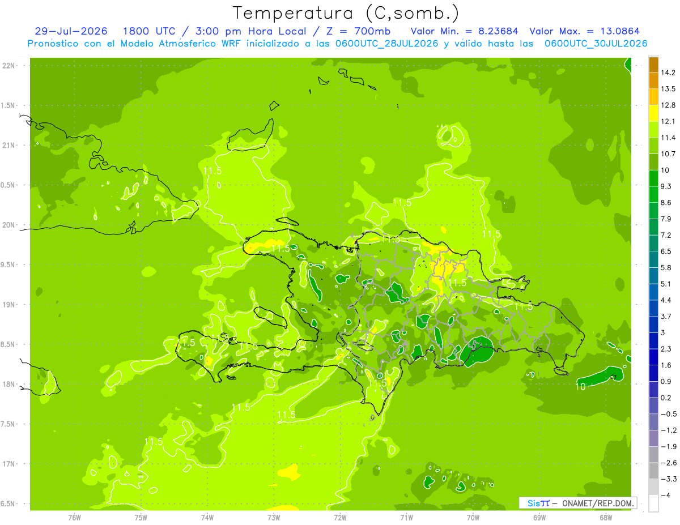Click the yellow 12.1–12.8 swatch in the color bar

[653, 113]
